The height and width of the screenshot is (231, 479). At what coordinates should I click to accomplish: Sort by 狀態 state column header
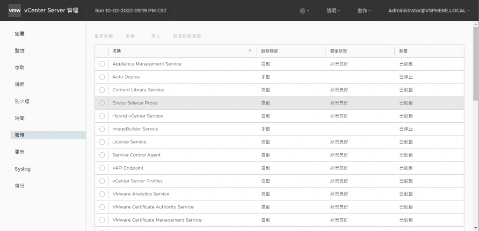coord(403,51)
